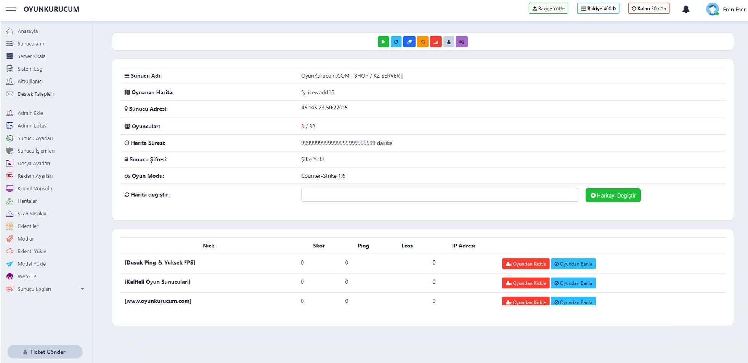Open the notification bell

click(685, 10)
